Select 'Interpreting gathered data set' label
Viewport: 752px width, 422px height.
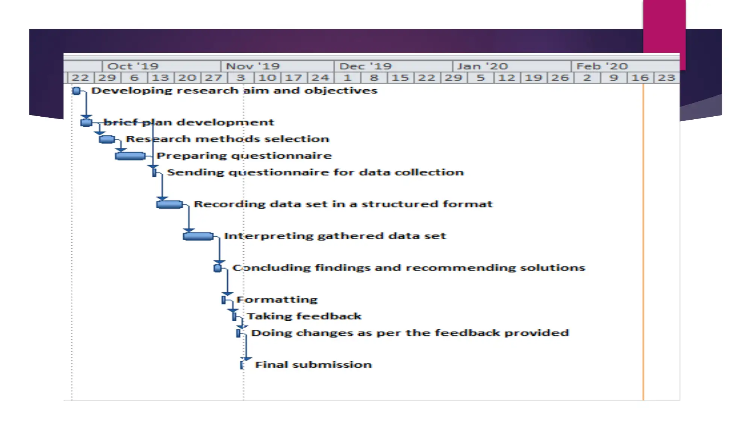tap(335, 236)
